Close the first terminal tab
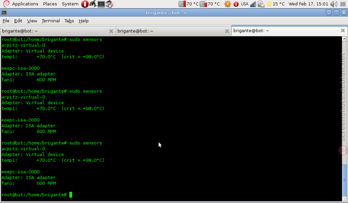Image resolution: width=348 pixels, height=203 pixels. (x=111, y=31)
